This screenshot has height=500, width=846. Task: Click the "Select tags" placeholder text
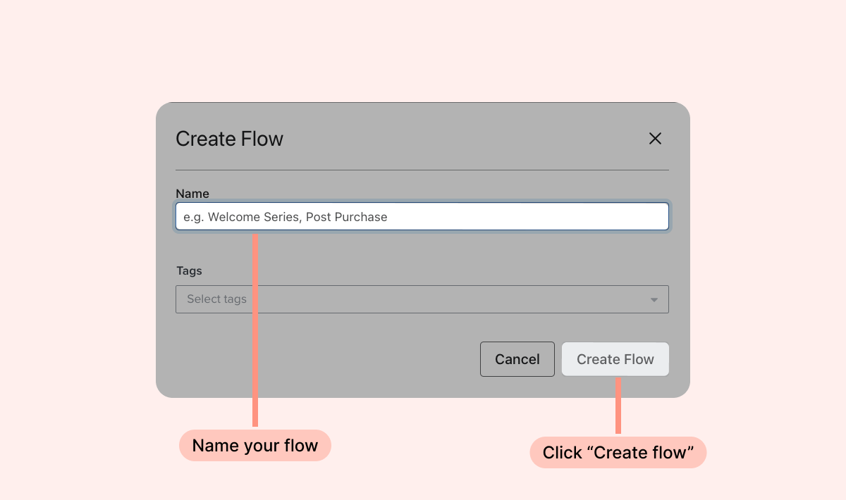(x=216, y=299)
